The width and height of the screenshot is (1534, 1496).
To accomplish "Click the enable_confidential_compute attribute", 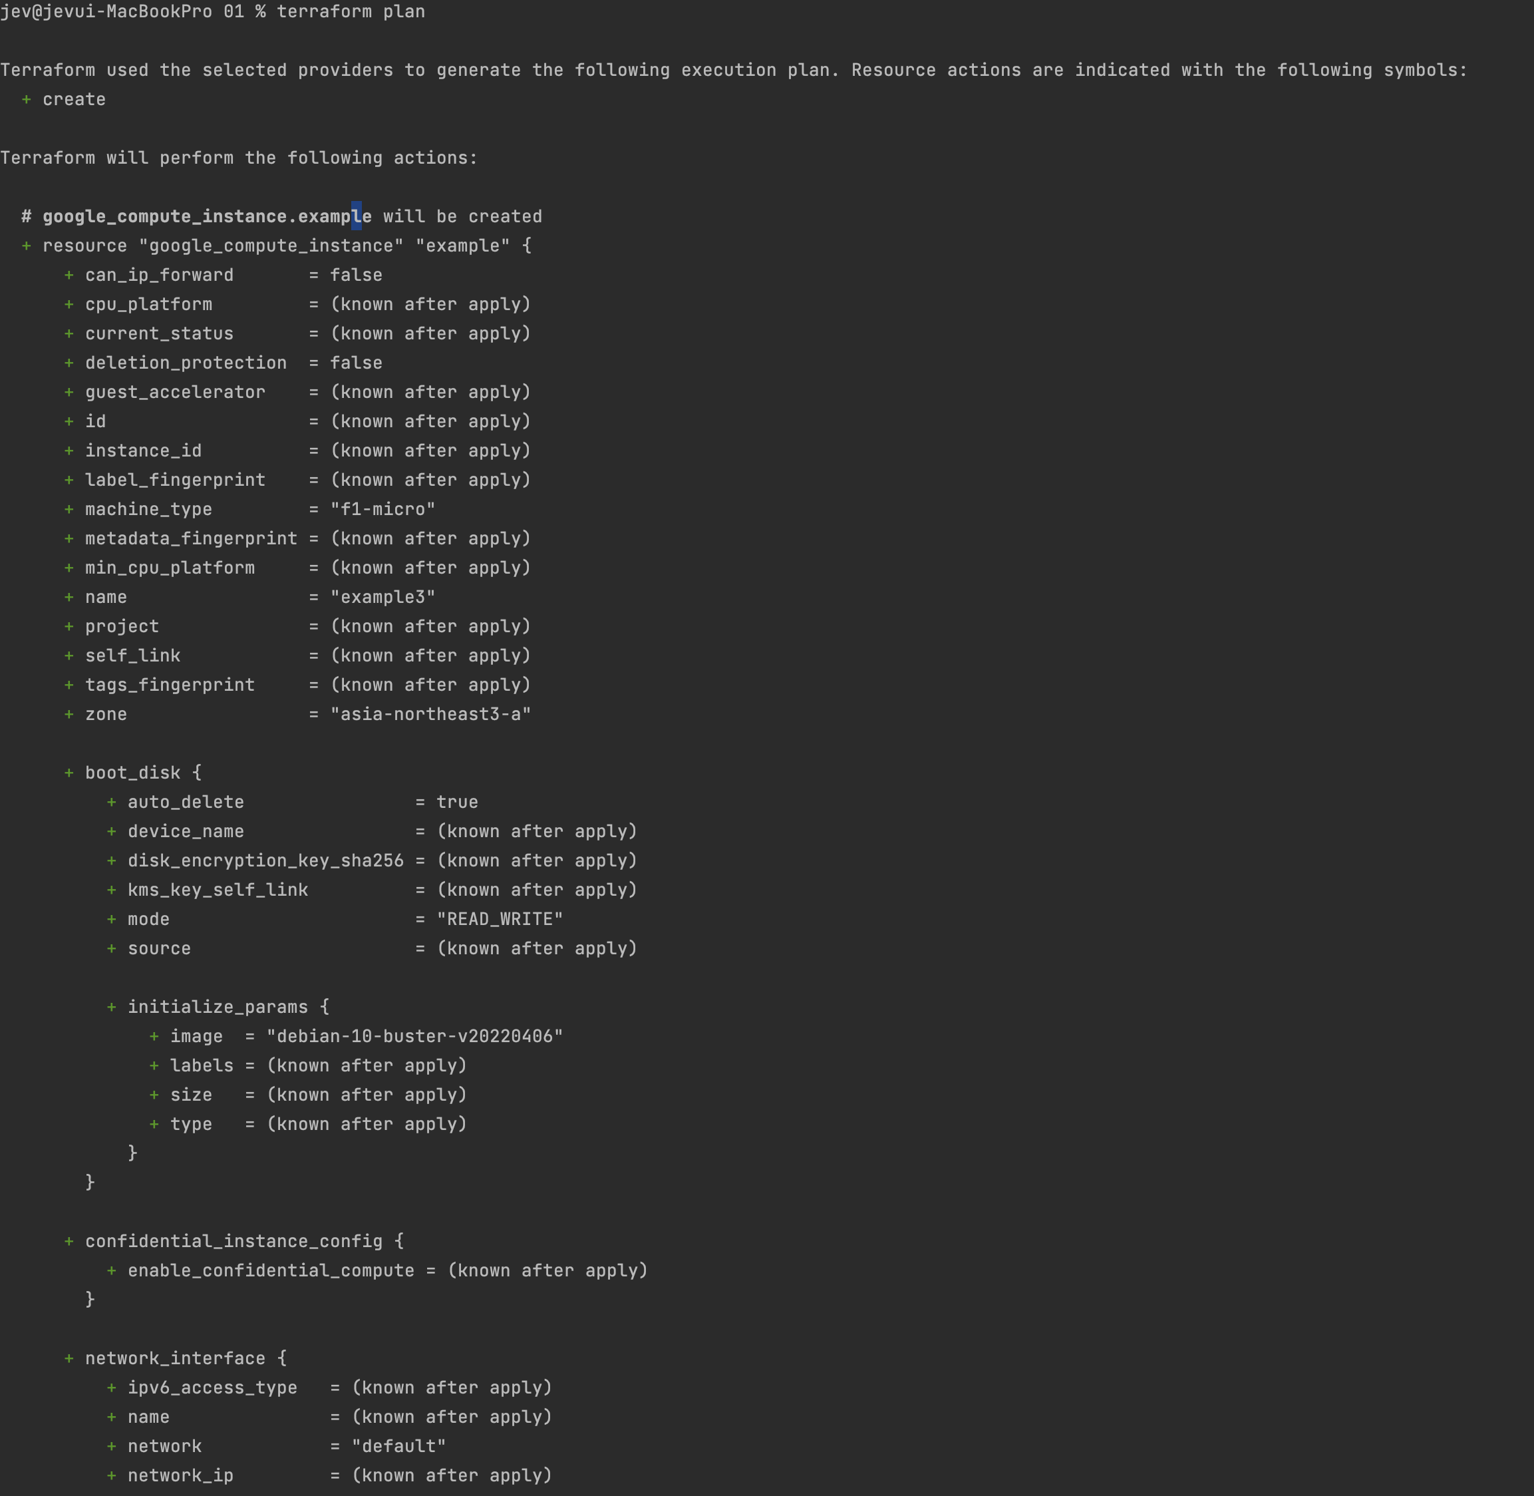I will (271, 1270).
